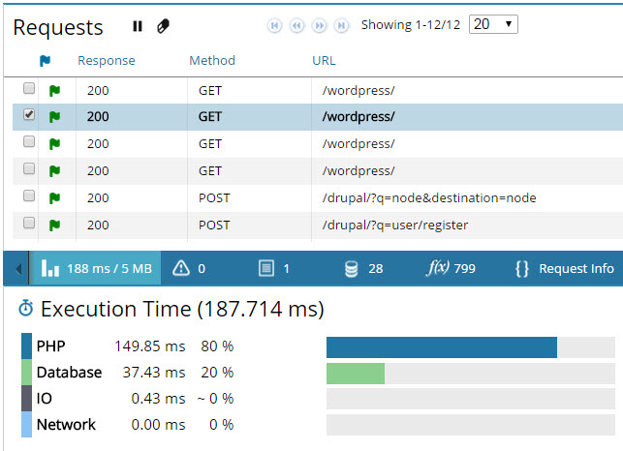Open the 188 ms / 5 MB tab
The image size is (623, 451).
click(95, 268)
